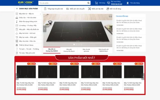Click the Sản phẩm mới nhất heading
Screen dimensions: 160x100
pyautogui.click(x=81, y=58)
